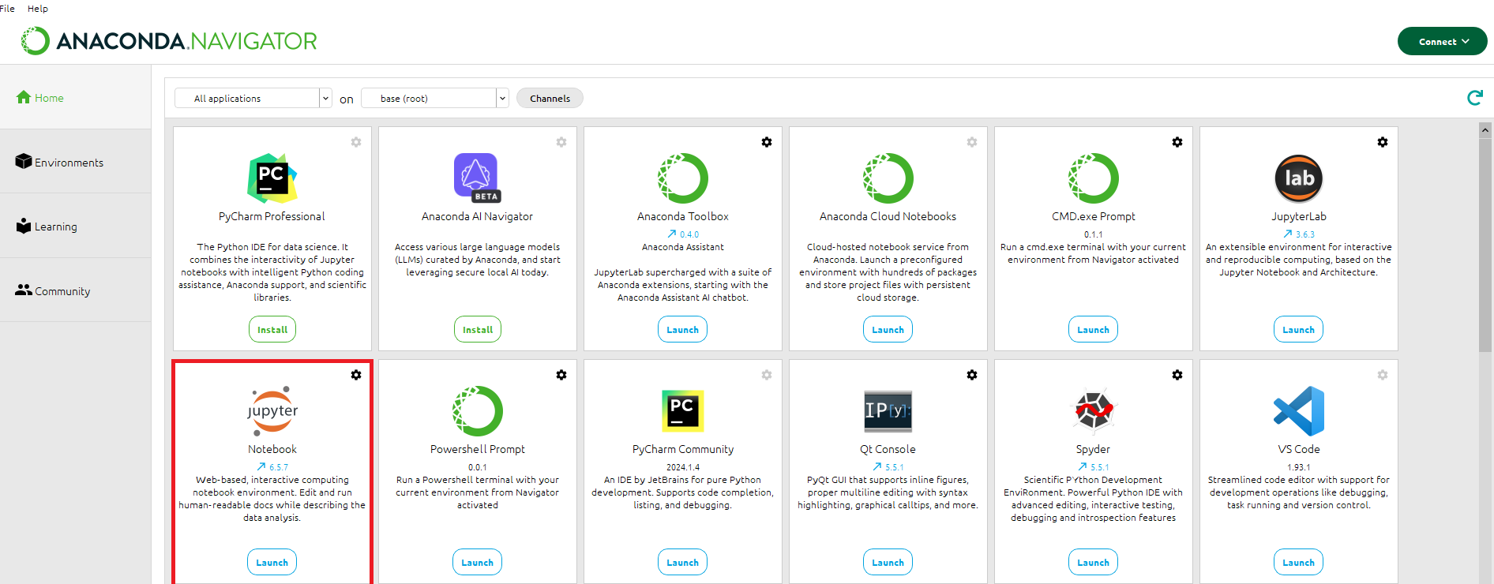The height and width of the screenshot is (584, 1494).
Task: Open VS Code tile settings gear
Action: click(1383, 375)
